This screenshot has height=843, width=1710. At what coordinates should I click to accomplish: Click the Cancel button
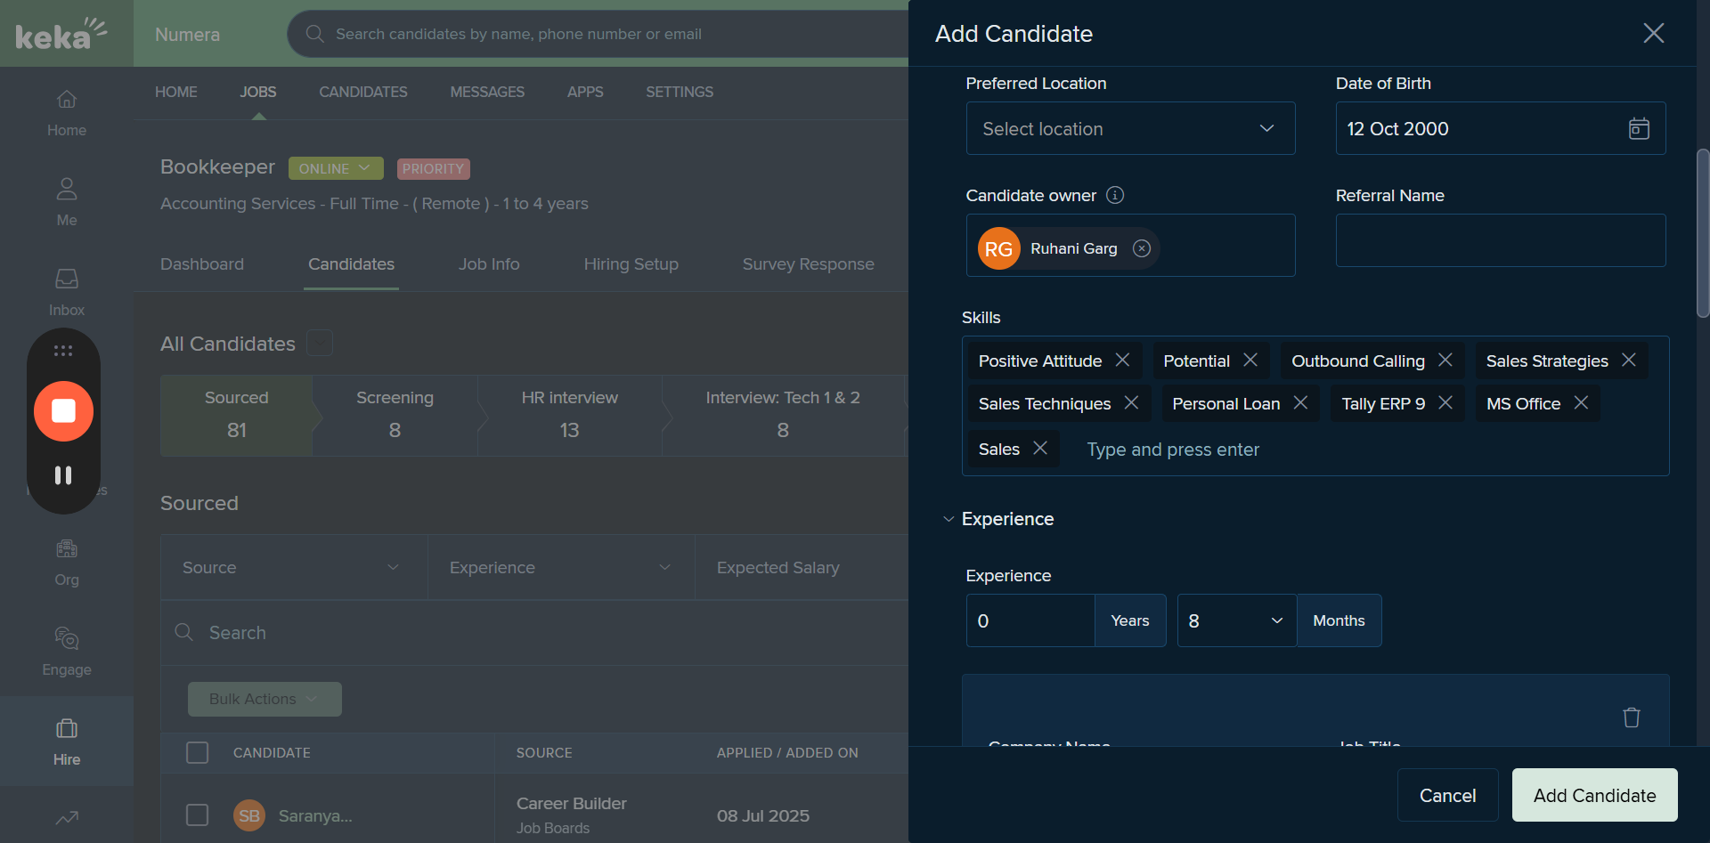(x=1447, y=795)
